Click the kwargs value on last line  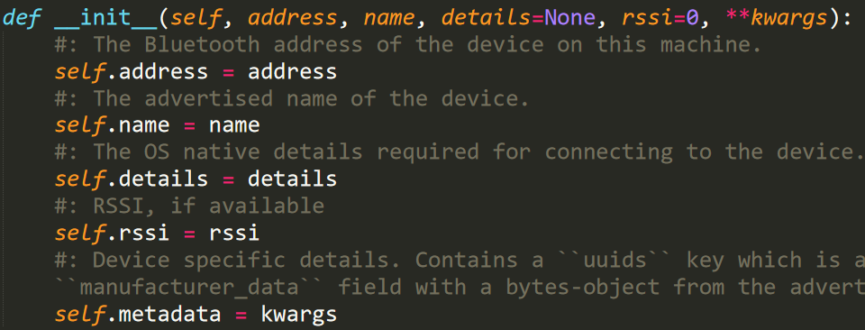click(298, 314)
